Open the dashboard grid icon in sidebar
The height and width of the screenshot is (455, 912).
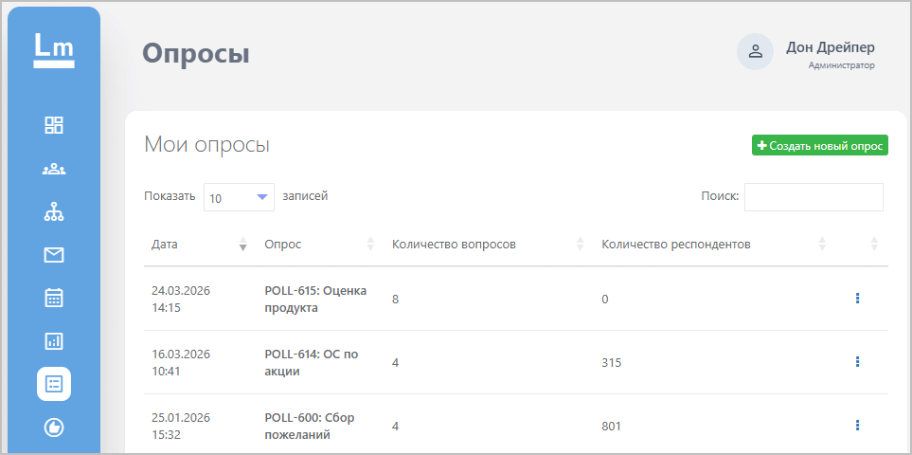point(54,125)
